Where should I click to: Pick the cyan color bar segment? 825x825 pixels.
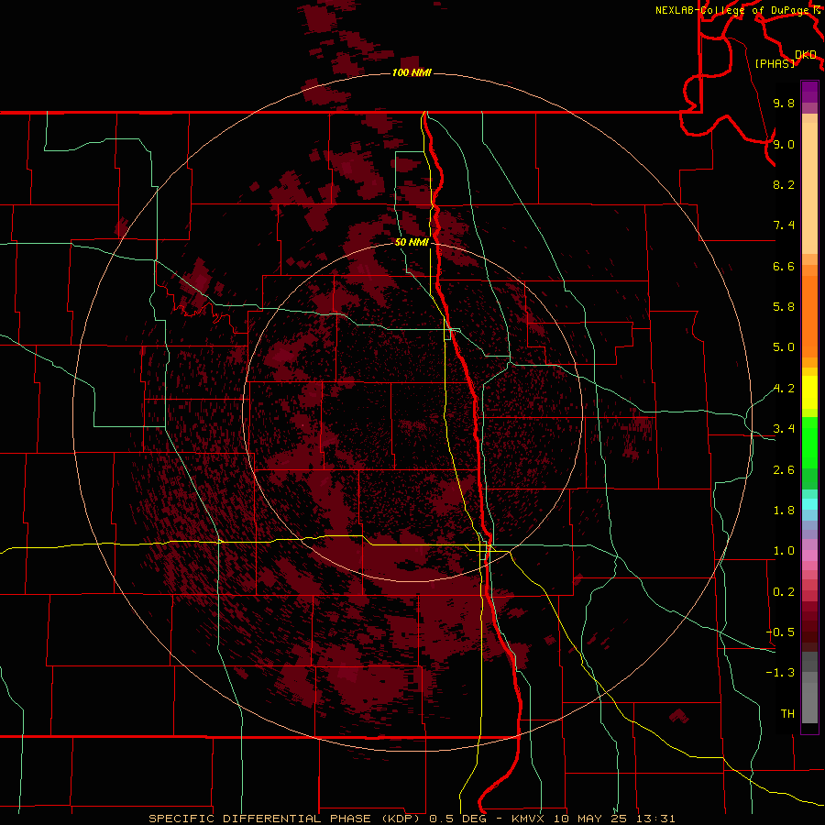(x=809, y=504)
